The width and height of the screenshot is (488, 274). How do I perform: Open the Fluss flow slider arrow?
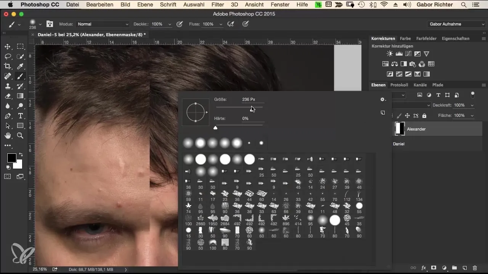[220, 24]
